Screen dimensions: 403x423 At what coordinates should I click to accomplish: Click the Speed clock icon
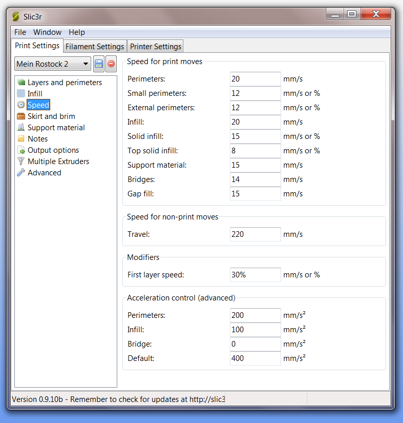[21, 105]
